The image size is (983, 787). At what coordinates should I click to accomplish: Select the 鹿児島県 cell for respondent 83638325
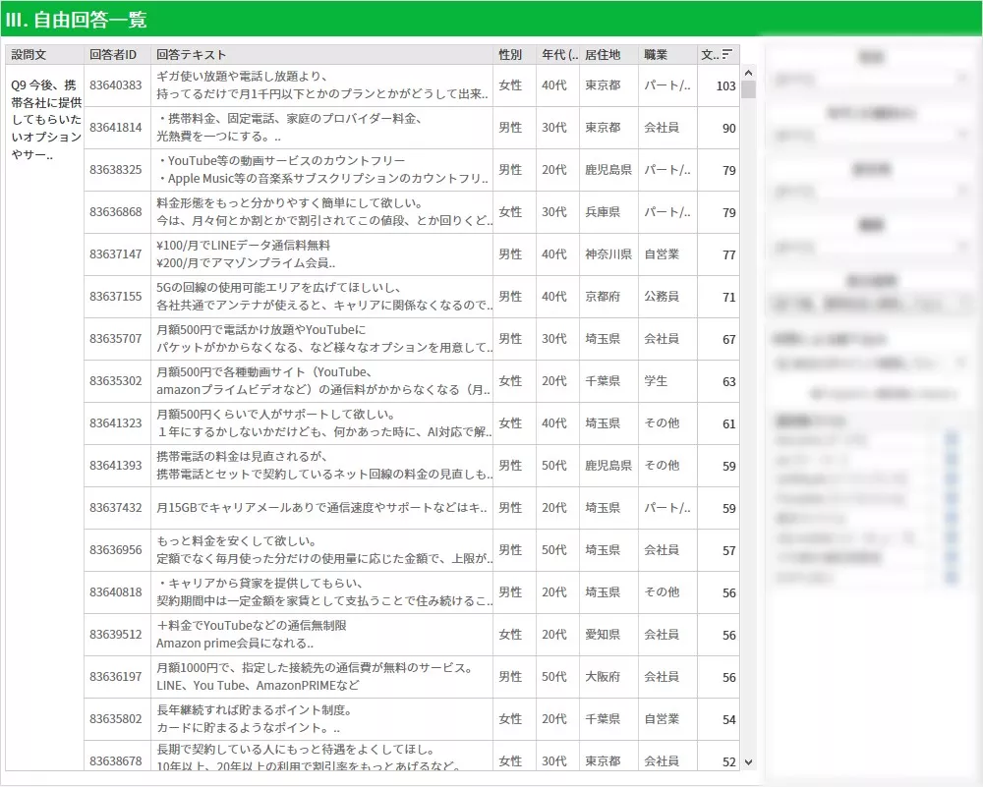(x=608, y=170)
